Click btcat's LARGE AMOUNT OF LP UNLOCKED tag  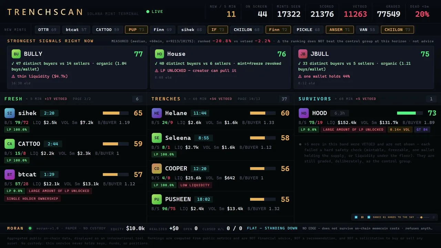click(59, 191)
